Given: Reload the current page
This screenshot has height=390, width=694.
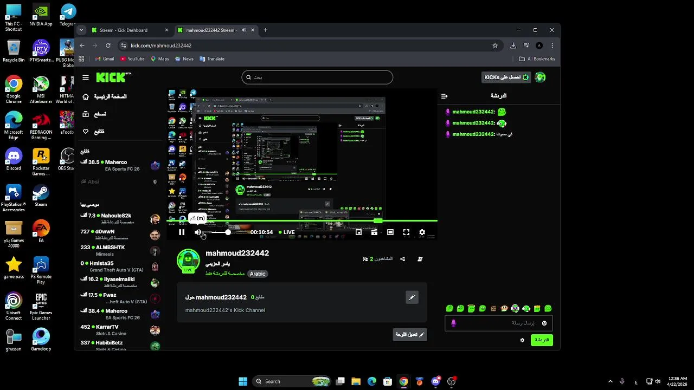Looking at the screenshot, I should click(108, 45).
